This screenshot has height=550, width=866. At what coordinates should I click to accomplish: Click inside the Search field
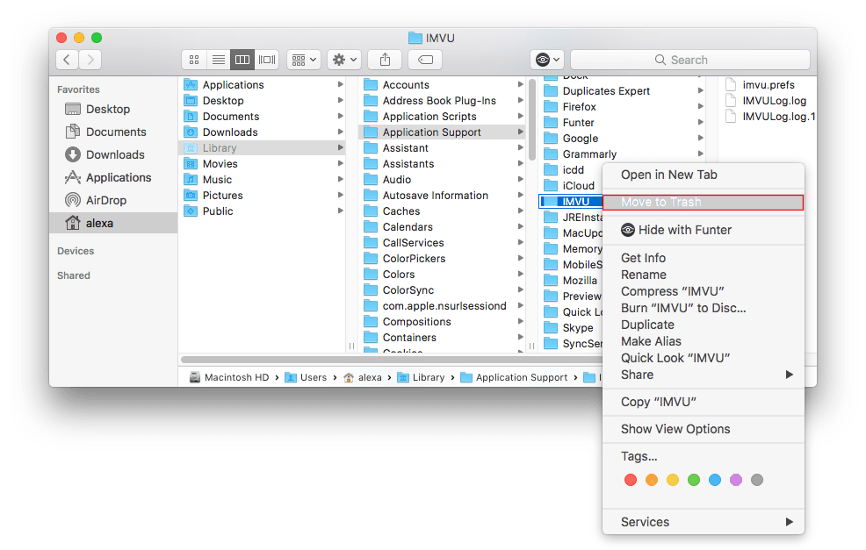click(690, 59)
